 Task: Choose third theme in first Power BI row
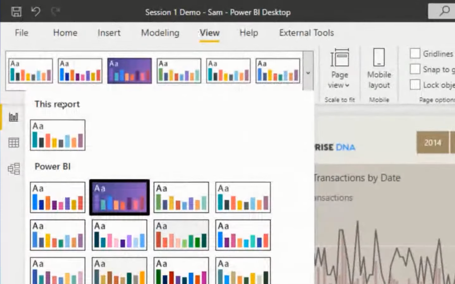[x=181, y=197]
